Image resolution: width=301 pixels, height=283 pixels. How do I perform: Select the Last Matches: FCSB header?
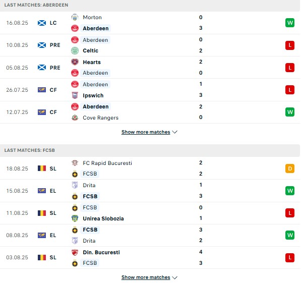150,150
